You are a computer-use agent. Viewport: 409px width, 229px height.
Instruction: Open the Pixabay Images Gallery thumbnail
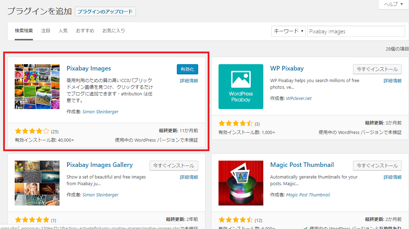coord(37,183)
